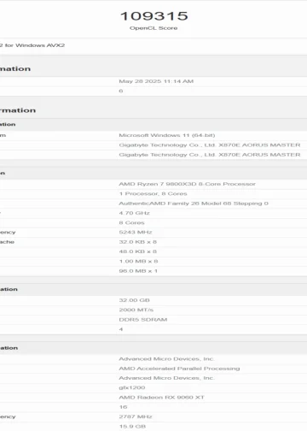Click the '2787 MHz' GPU frequency value
This screenshot has height=431, width=307.
(x=136, y=416)
